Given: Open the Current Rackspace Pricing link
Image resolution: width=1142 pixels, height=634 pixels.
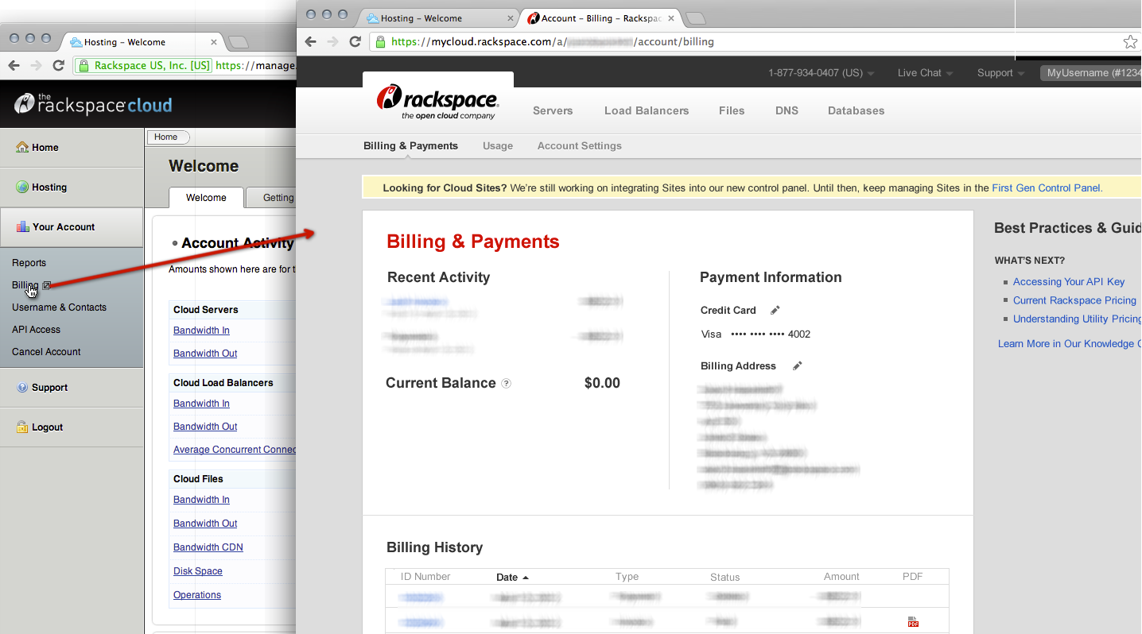Looking at the screenshot, I should click(1074, 300).
